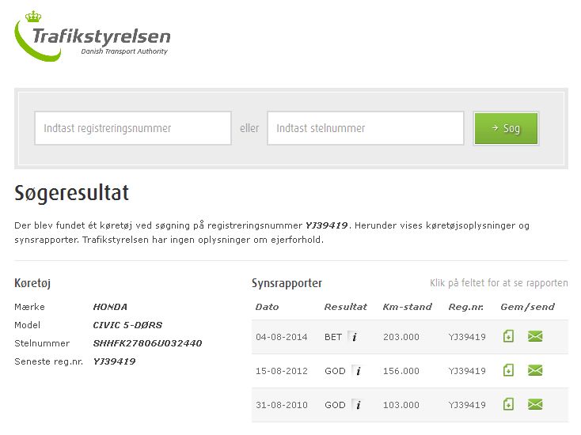The height and width of the screenshot is (435, 581).
Task: Click the Søgeresultat heading
Action: pos(71,193)
